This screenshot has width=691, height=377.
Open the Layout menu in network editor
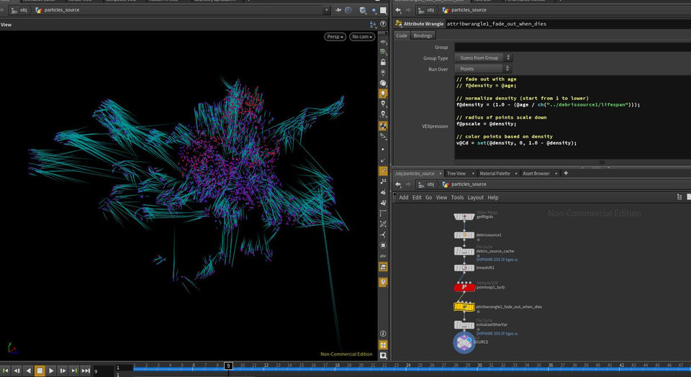(x=475, y=197)
